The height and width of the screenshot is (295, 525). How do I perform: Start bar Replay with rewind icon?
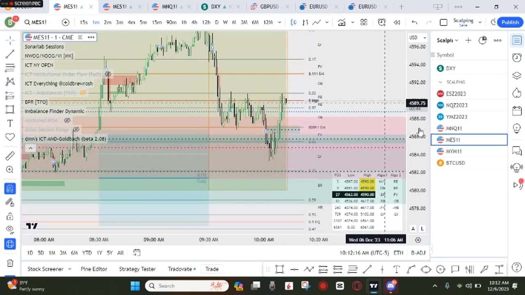pyautogui.click(x=397, y=22)
